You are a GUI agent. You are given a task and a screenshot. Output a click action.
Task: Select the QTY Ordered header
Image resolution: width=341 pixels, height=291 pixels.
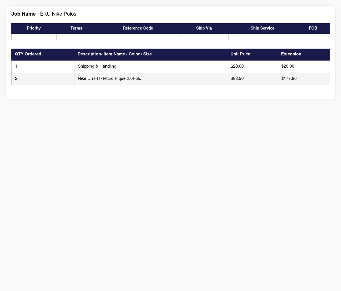point(43,54)
